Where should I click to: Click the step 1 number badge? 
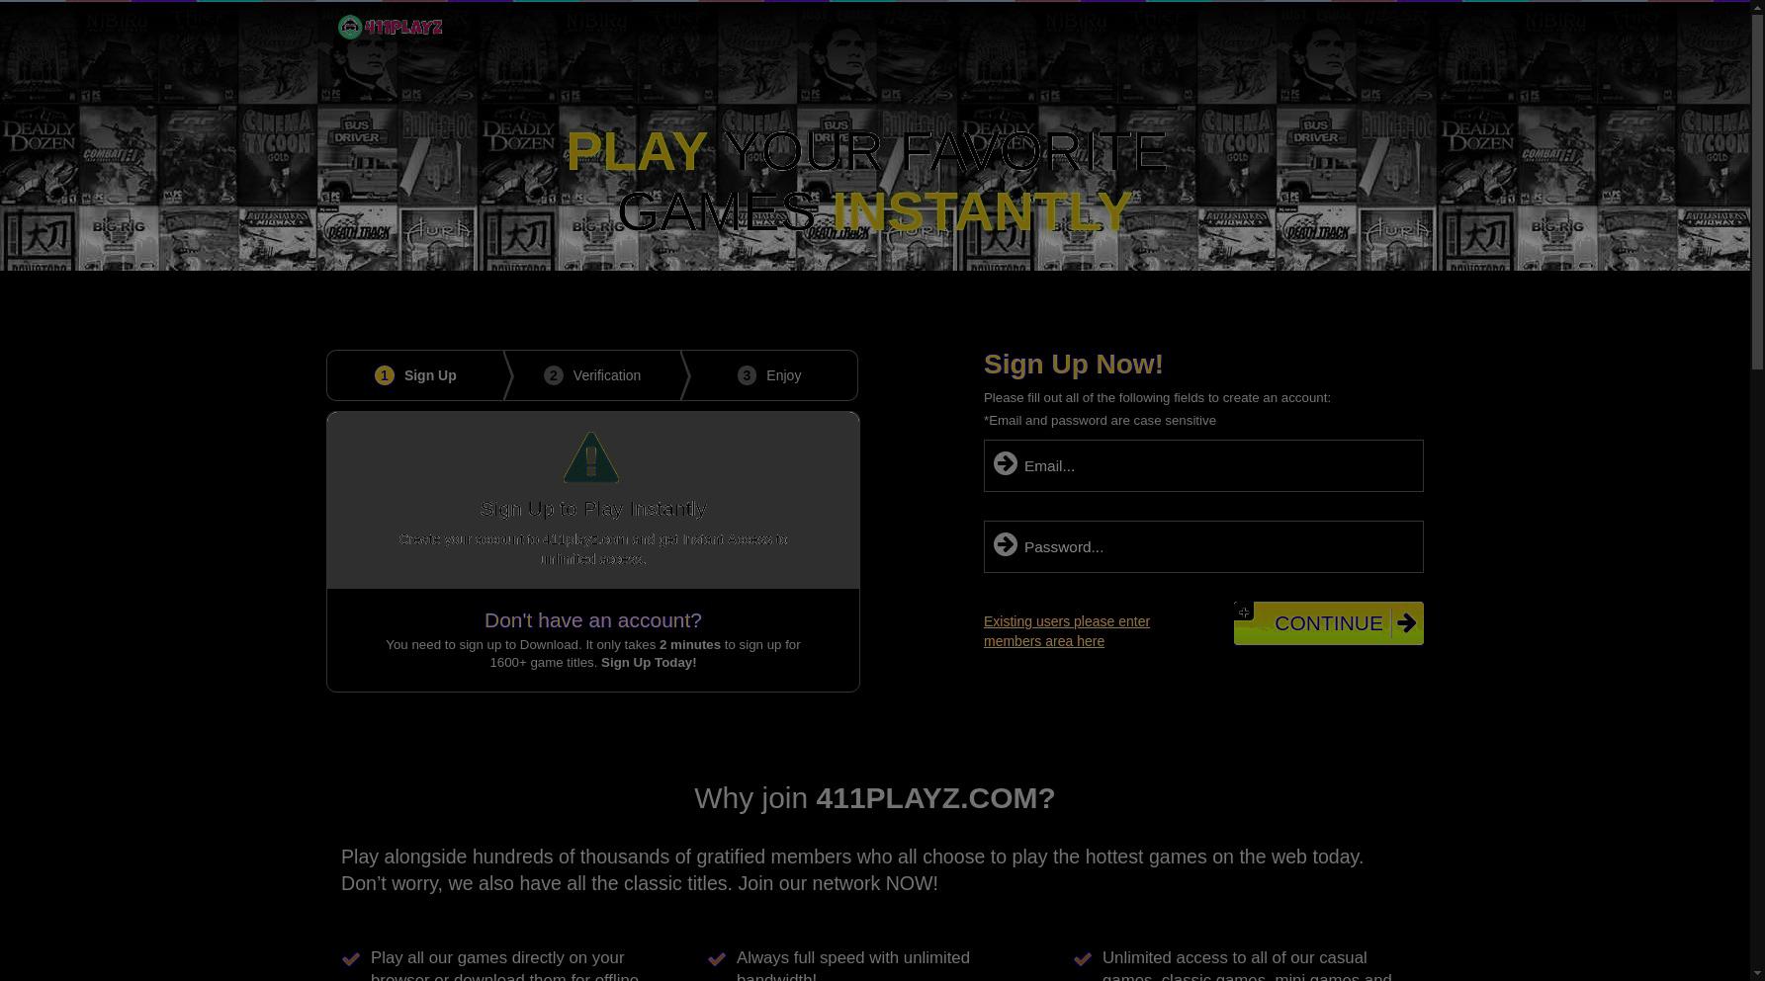click(385, 375)
